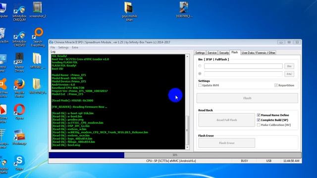Launch Mozilla Firefox from desktop

click(19, 88)
